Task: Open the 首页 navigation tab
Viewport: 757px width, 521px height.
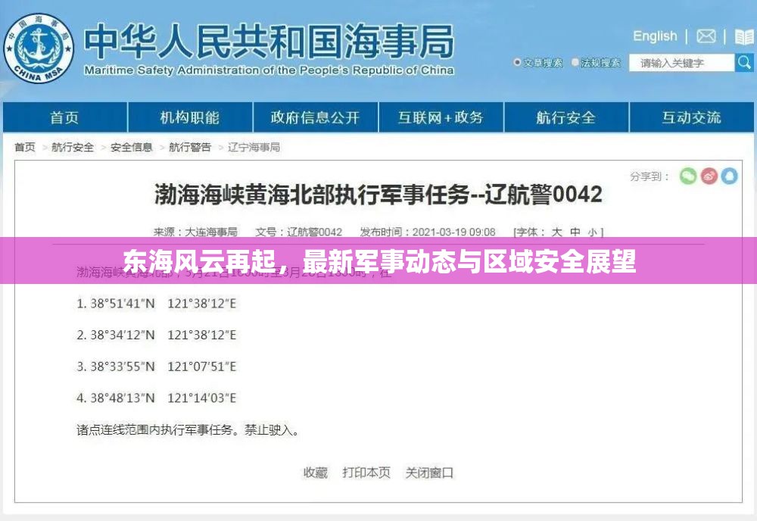Action: pyautogui.click(x=64, y=117)
